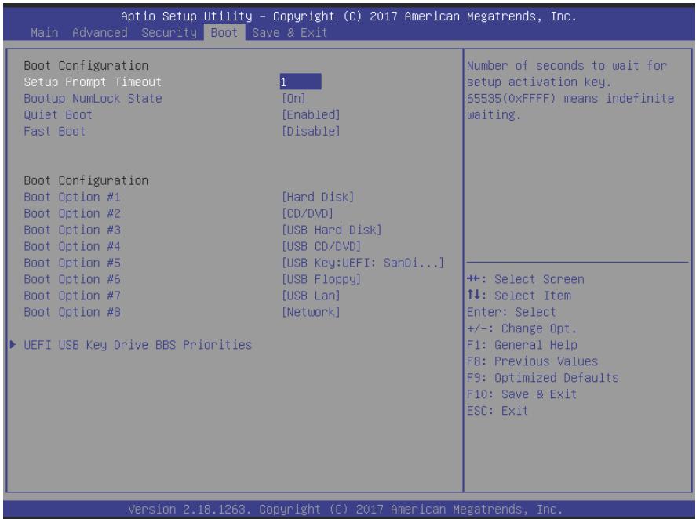
Task: Click the UEFI USB Key Drive arrow icon
Action: click(x=13, y=344)
